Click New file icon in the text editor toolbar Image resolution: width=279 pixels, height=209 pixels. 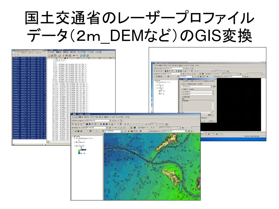[x=49, y=56]
